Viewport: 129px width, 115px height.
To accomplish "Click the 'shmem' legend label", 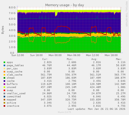I will pyautogui.click(x=11, y=78).
